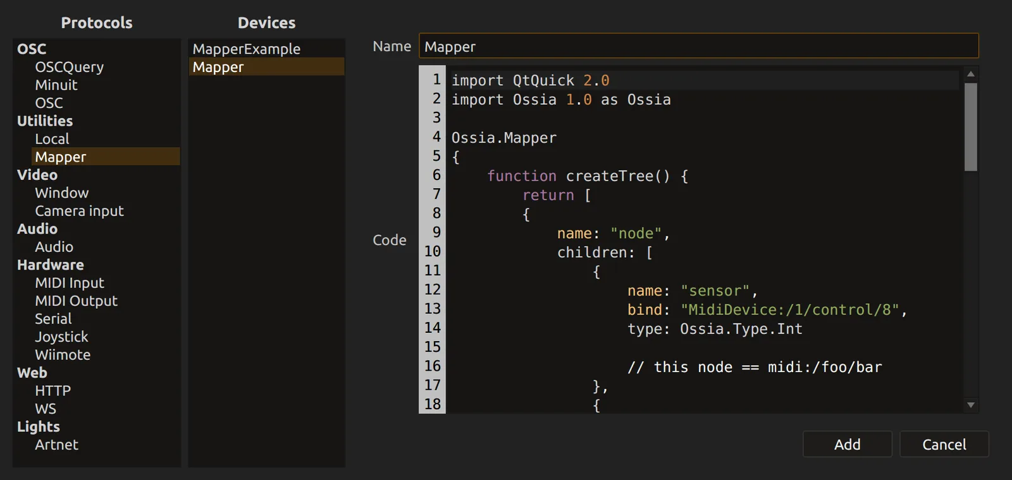Screen dimensions: 1012x480
Task: Click the Cancel button
Action: pos(944,444)
